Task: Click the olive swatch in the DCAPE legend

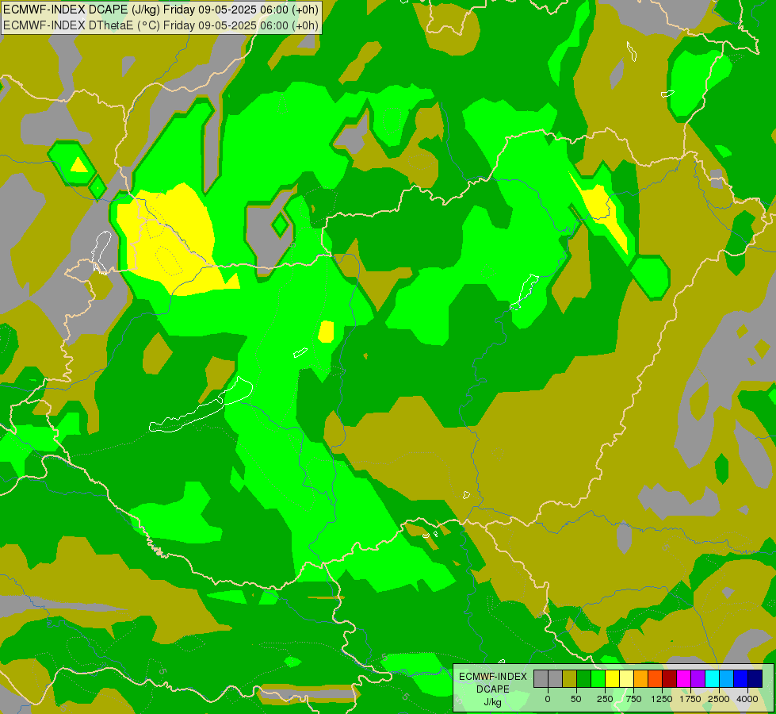Action: tap(570, 679)
